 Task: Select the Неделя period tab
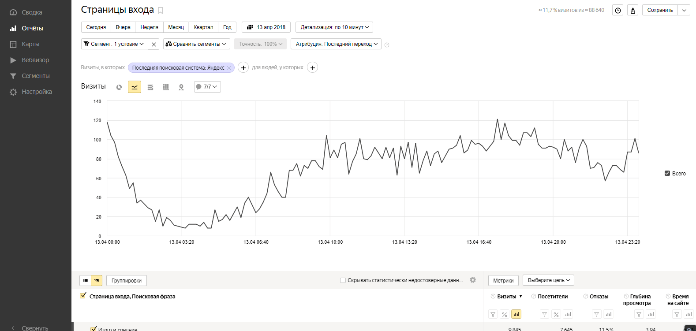pyautogui.click(x=149, y=27)
